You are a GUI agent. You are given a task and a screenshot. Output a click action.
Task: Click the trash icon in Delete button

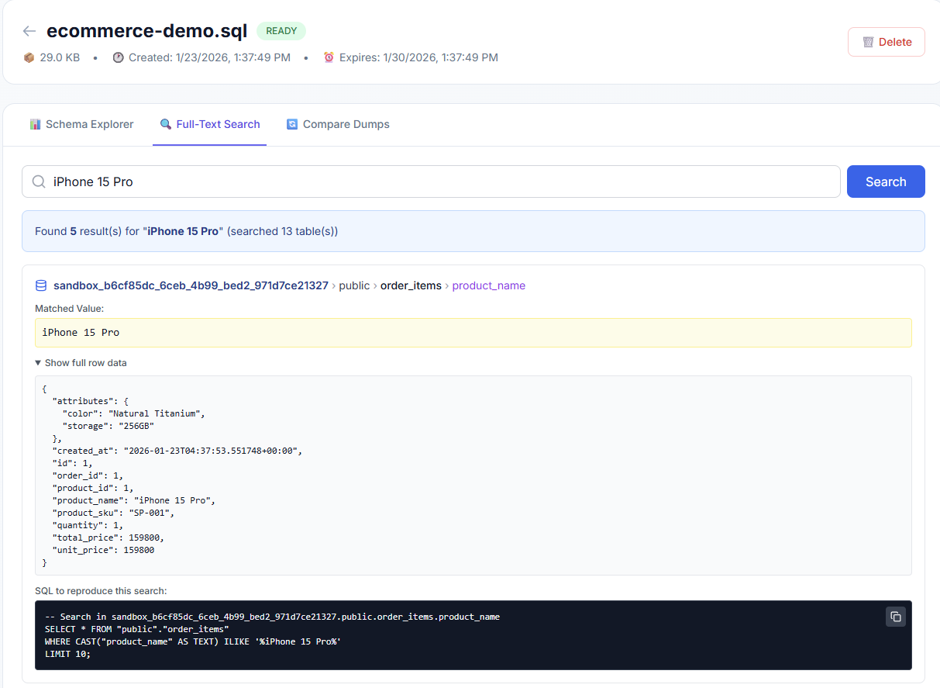pyautogui.click(x=868, y=42)
